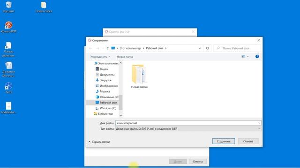This screenshot has height=168, width=300.
Task: Open the Документ Microsoft desktop file
Action: [x=8, y=70]
